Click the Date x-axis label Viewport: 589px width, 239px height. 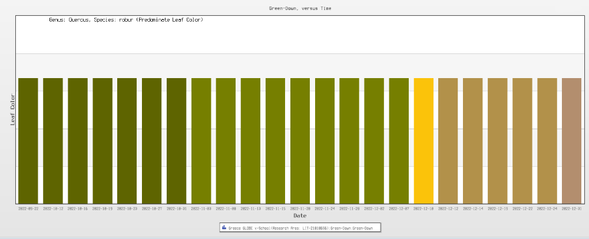pyautogui.click(x=300, y=216)
